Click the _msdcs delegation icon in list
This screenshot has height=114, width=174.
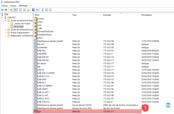(36, 19)
